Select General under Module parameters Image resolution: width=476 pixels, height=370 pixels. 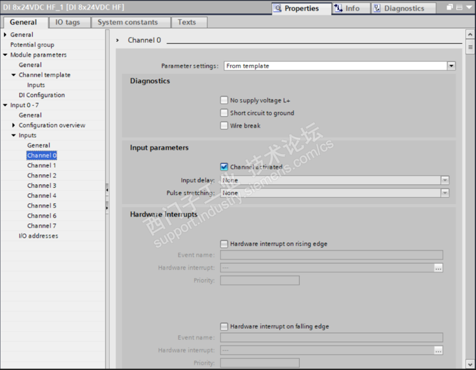pos(30,65)
